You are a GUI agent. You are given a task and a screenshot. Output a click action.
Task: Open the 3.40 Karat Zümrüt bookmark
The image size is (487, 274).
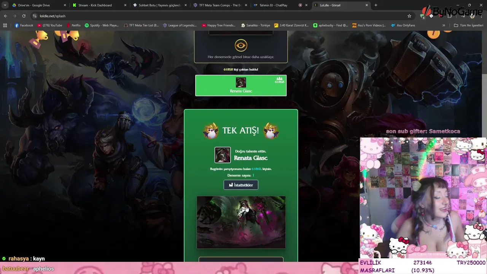(292, 25)
